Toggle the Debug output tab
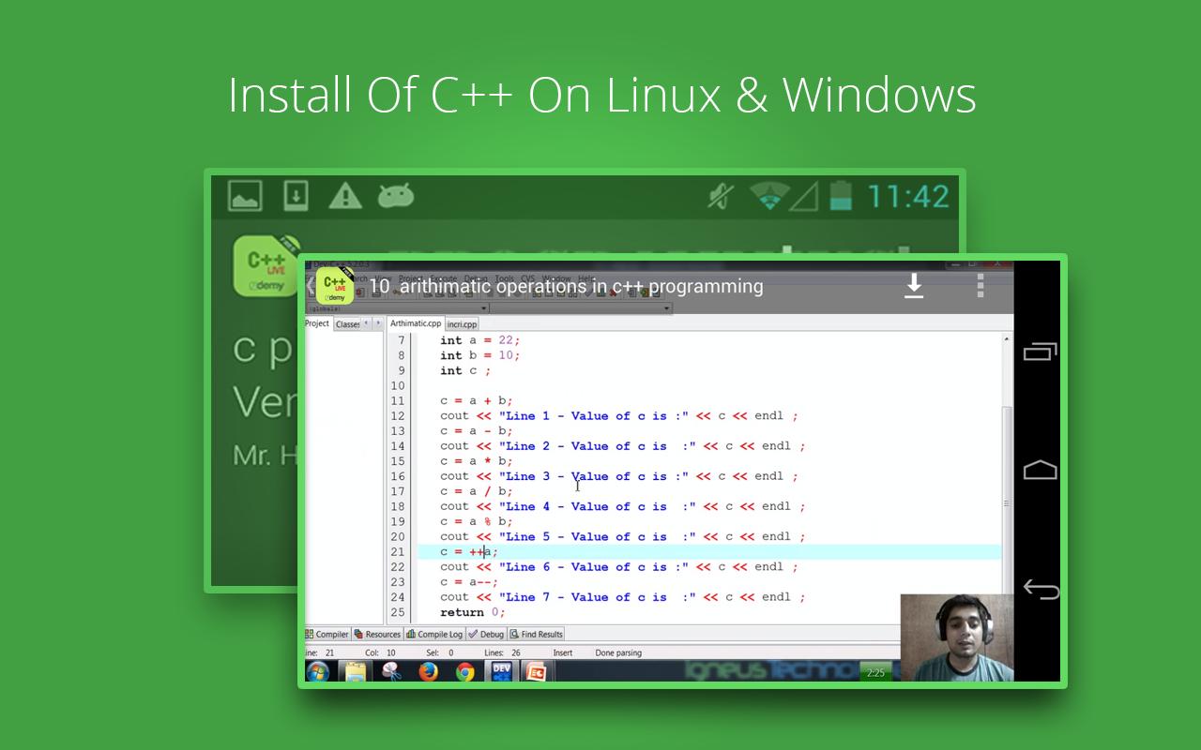This screenshot has height=750, width=1201. pos(492,634)
